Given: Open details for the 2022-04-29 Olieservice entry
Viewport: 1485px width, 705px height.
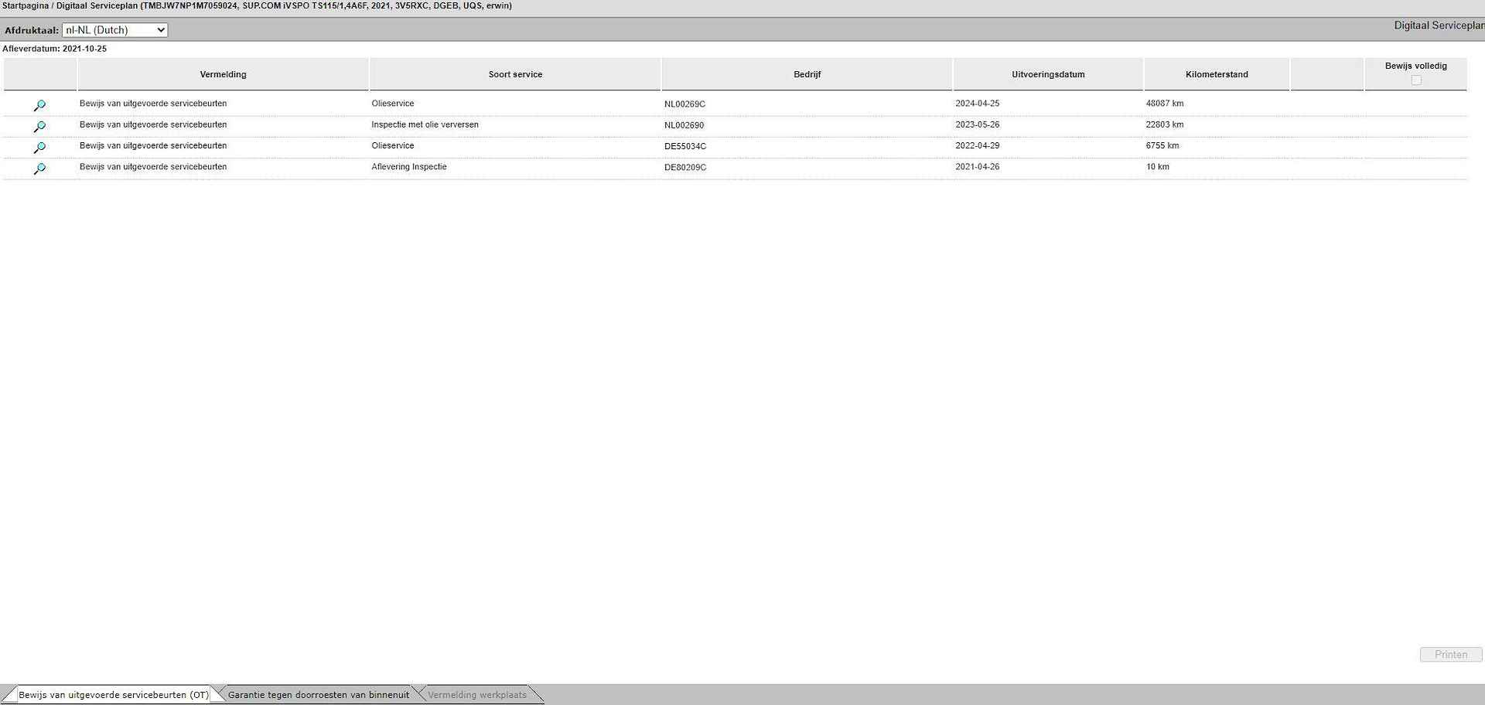Looking at the screenshot, I should click(x=39, y=147).
